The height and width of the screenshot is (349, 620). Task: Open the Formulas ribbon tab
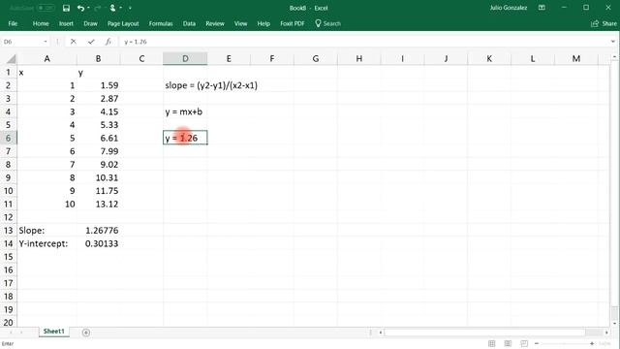pos(161,23)
